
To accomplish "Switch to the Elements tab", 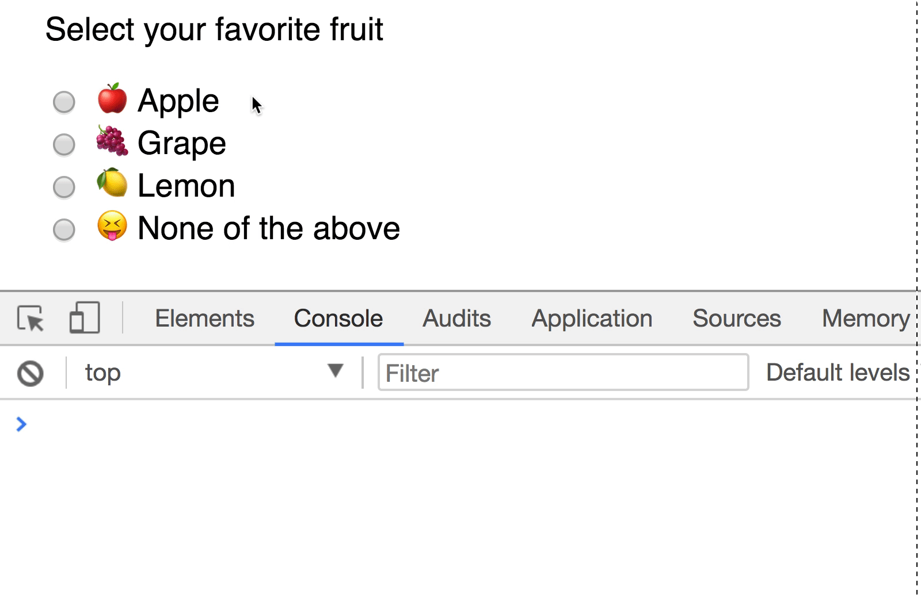I will [x=204, y=319].
